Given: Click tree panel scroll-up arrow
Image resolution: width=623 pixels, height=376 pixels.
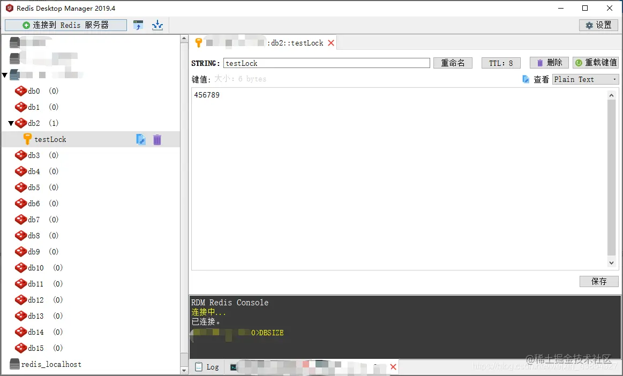Looking at the screenshot, I should pos(184,39).
